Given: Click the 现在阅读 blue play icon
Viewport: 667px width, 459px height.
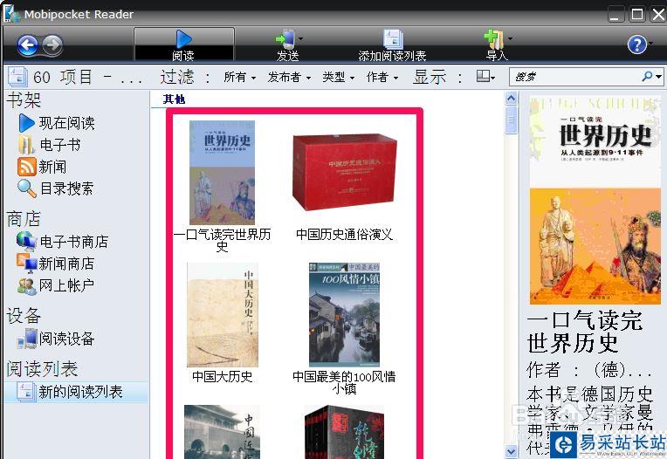Looking at the screenshot, I should point(26,123).
